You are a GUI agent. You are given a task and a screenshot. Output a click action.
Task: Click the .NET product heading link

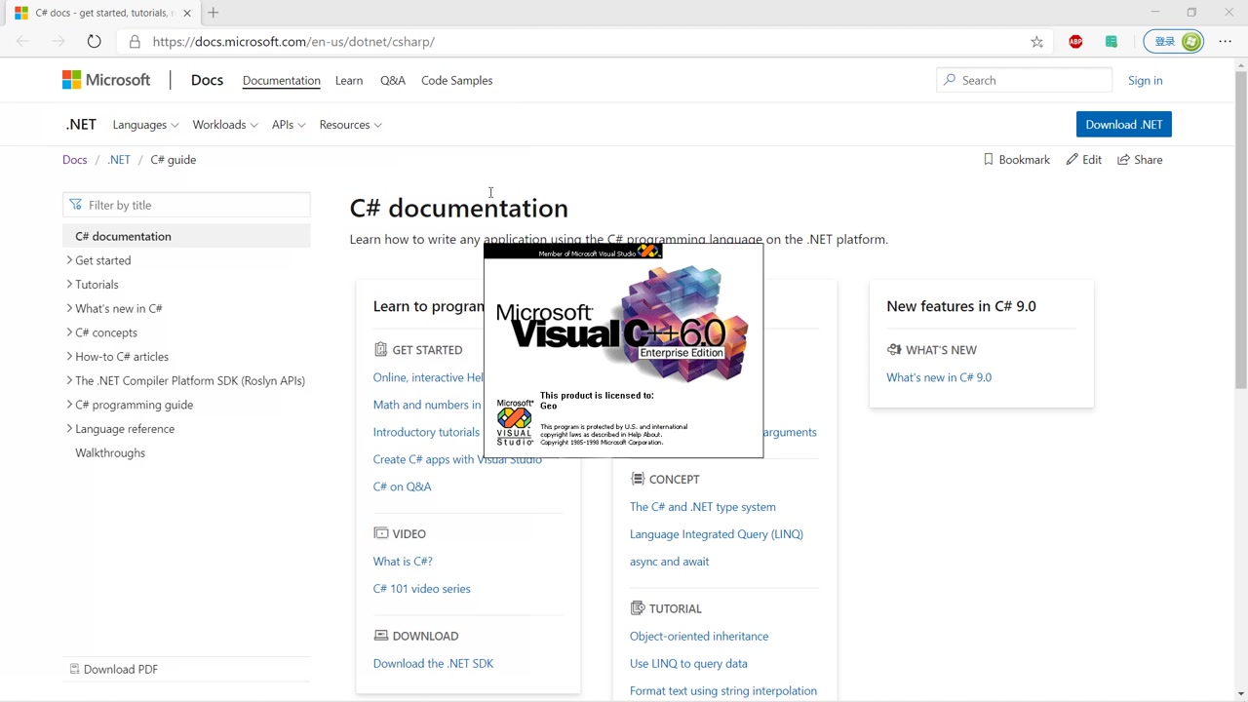pos(81,125)
